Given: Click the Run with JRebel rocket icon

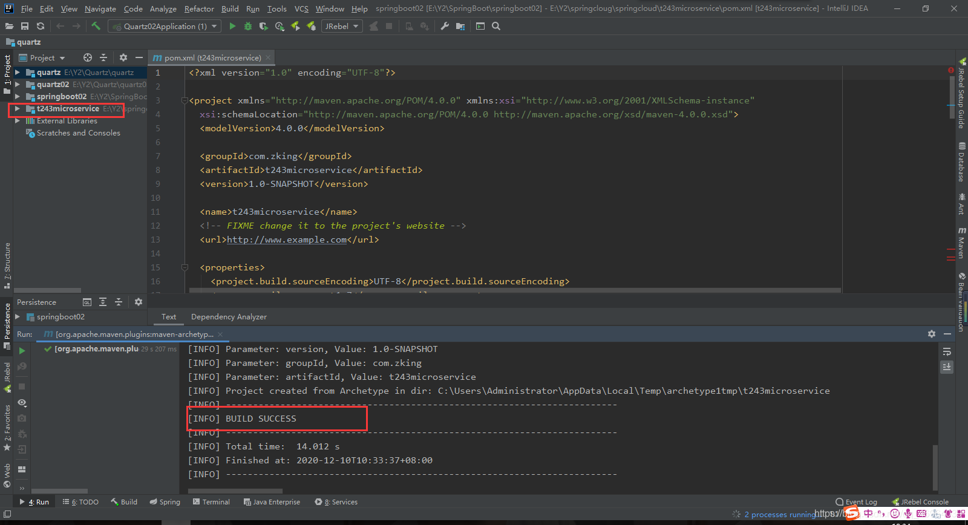Looking at the screenshot, I should click(x=295, y=26).
